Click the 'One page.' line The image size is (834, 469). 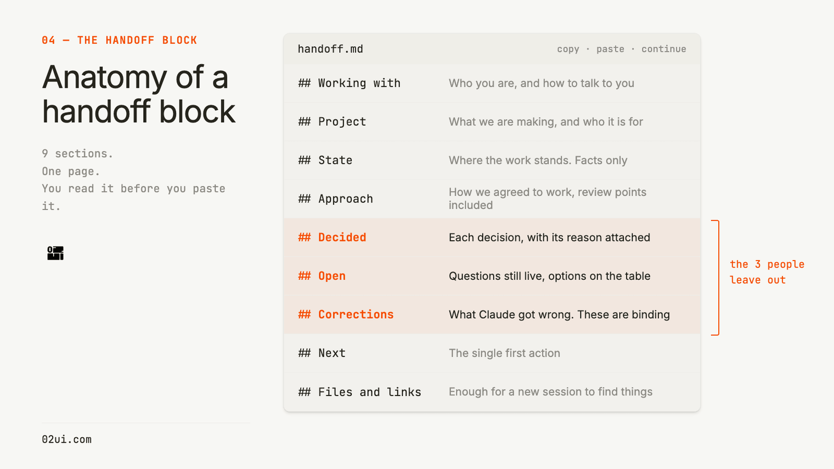71,171
